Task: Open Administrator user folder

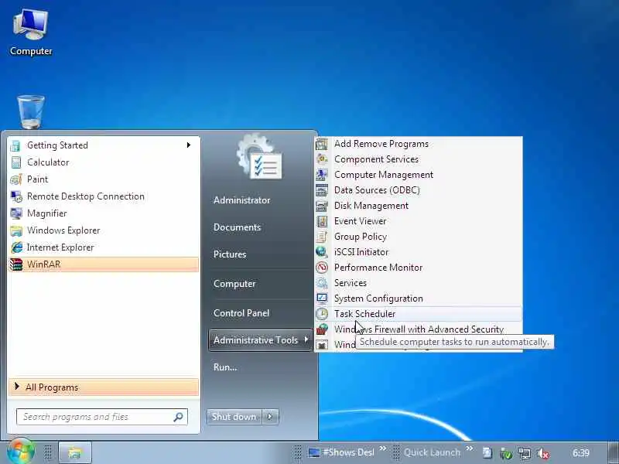Action: (242, 200)
